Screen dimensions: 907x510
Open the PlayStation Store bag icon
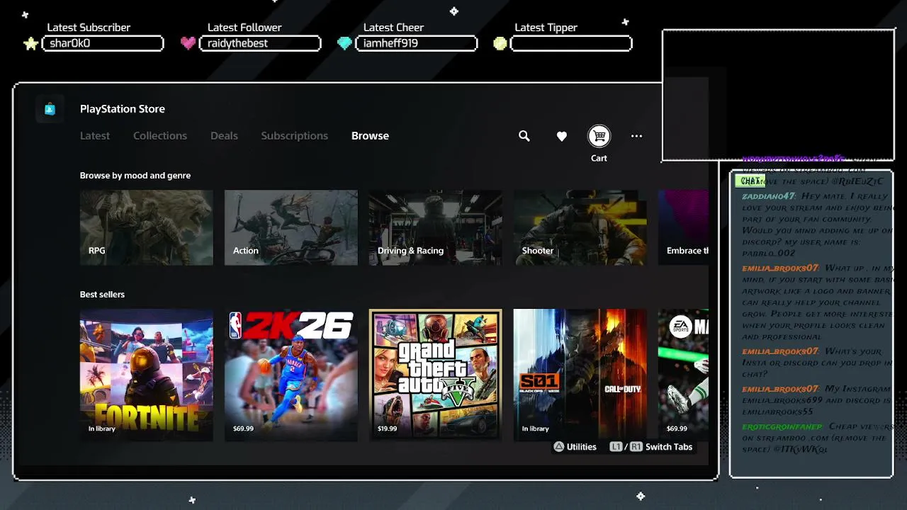coord(50,109)
